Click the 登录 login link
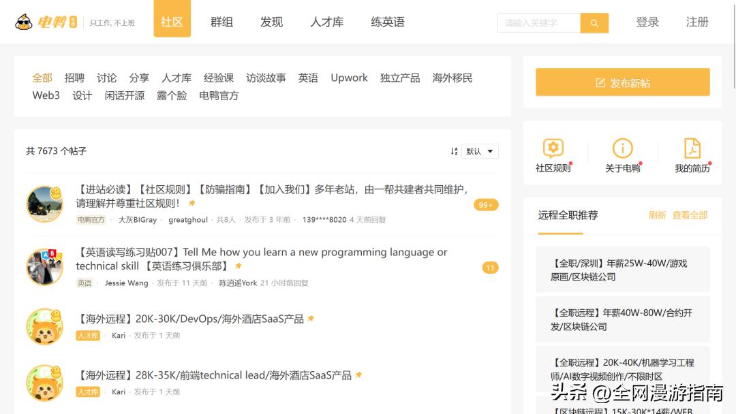The height and width of the screenshot is (414, 736). click(x=647, y=22)
